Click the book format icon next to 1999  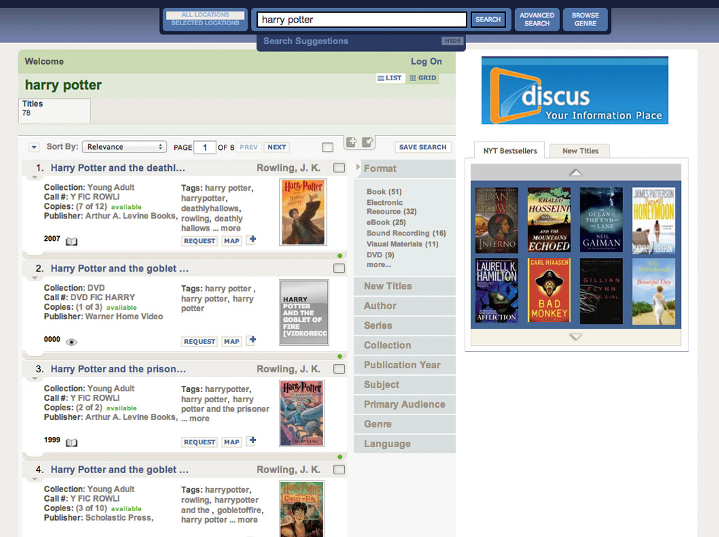[x=71, y=442]
